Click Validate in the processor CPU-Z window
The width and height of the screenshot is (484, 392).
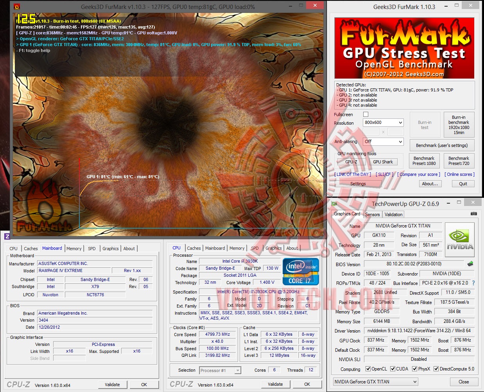point(275,384)
